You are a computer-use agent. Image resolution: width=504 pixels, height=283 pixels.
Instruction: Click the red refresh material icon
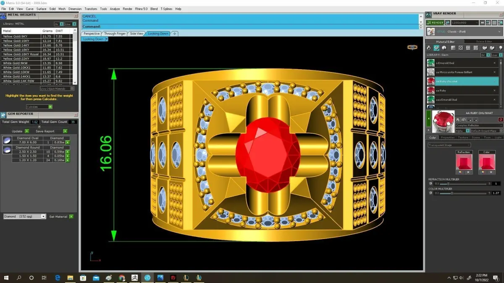501,120
